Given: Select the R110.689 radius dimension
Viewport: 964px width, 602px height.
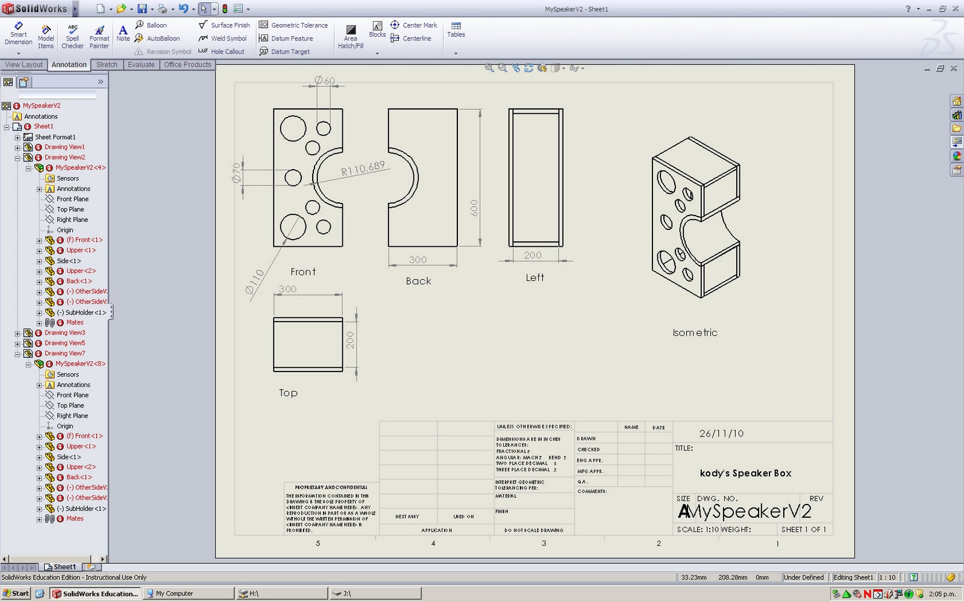Looking at the screenshot, I should pos(363,169).
